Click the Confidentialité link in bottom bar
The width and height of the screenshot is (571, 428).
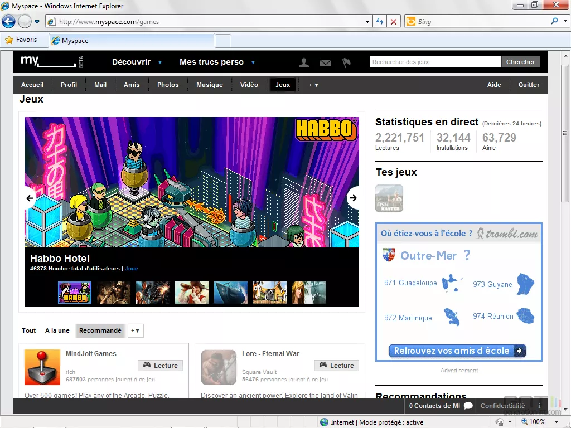pos(502,406)
